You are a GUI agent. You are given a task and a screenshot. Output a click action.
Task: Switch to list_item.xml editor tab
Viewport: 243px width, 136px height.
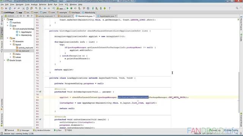(65, 16)
